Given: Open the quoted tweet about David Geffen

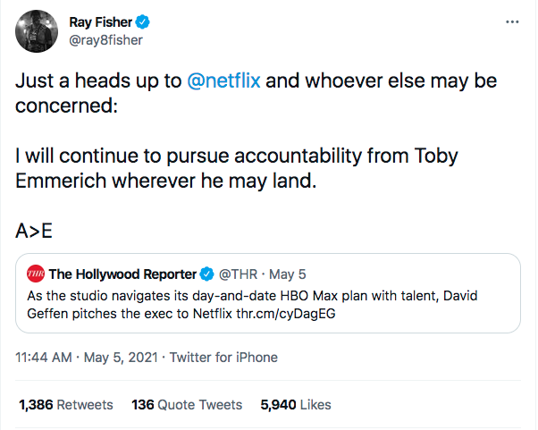Looking at the screenshot, I should click(268, 304).
